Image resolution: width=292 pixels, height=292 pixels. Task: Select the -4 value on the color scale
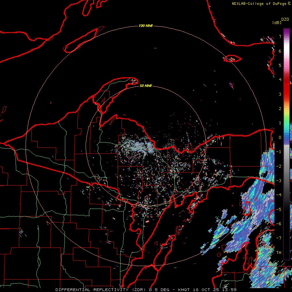click(279, 195)
